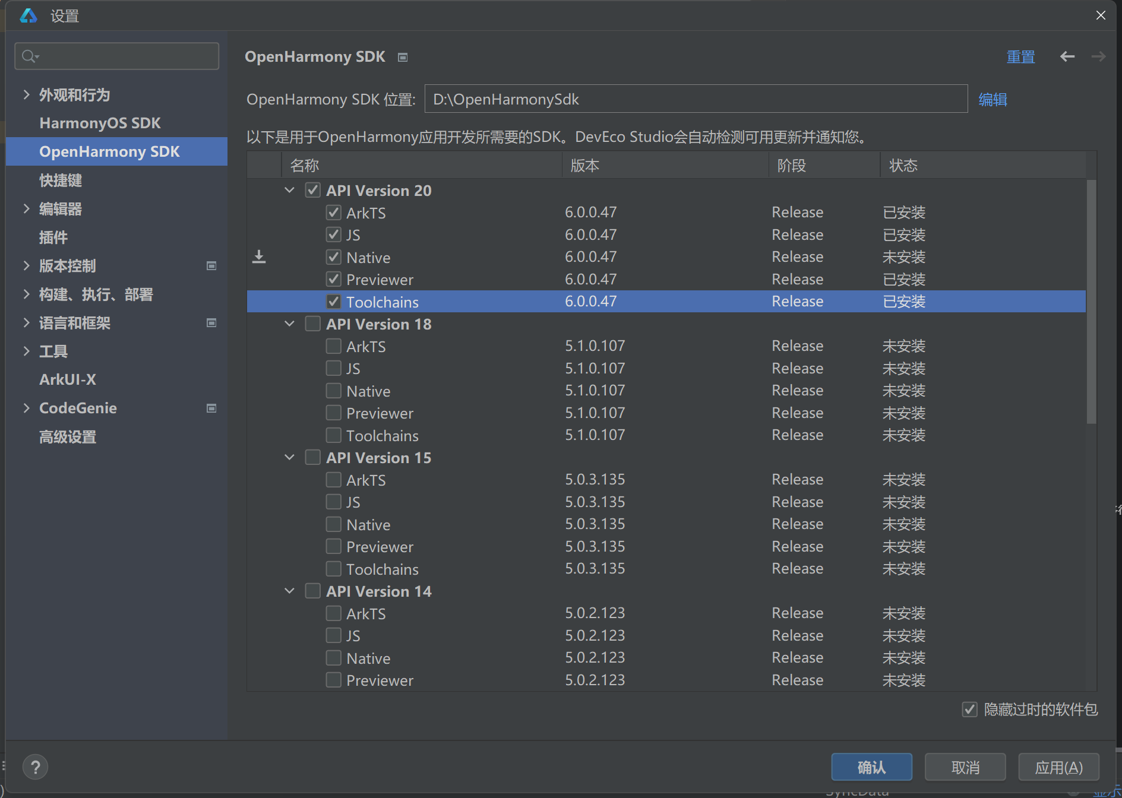The height and width of the screenshot is (798, 1122).
Task: Collapse the API Version 14 group
Action: [289, 591]
